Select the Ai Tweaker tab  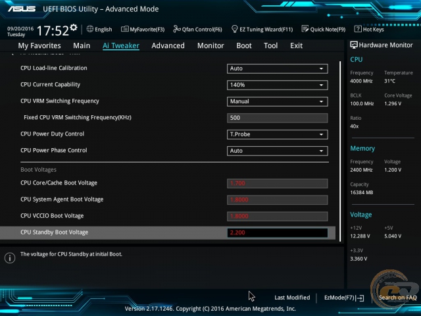121,45
